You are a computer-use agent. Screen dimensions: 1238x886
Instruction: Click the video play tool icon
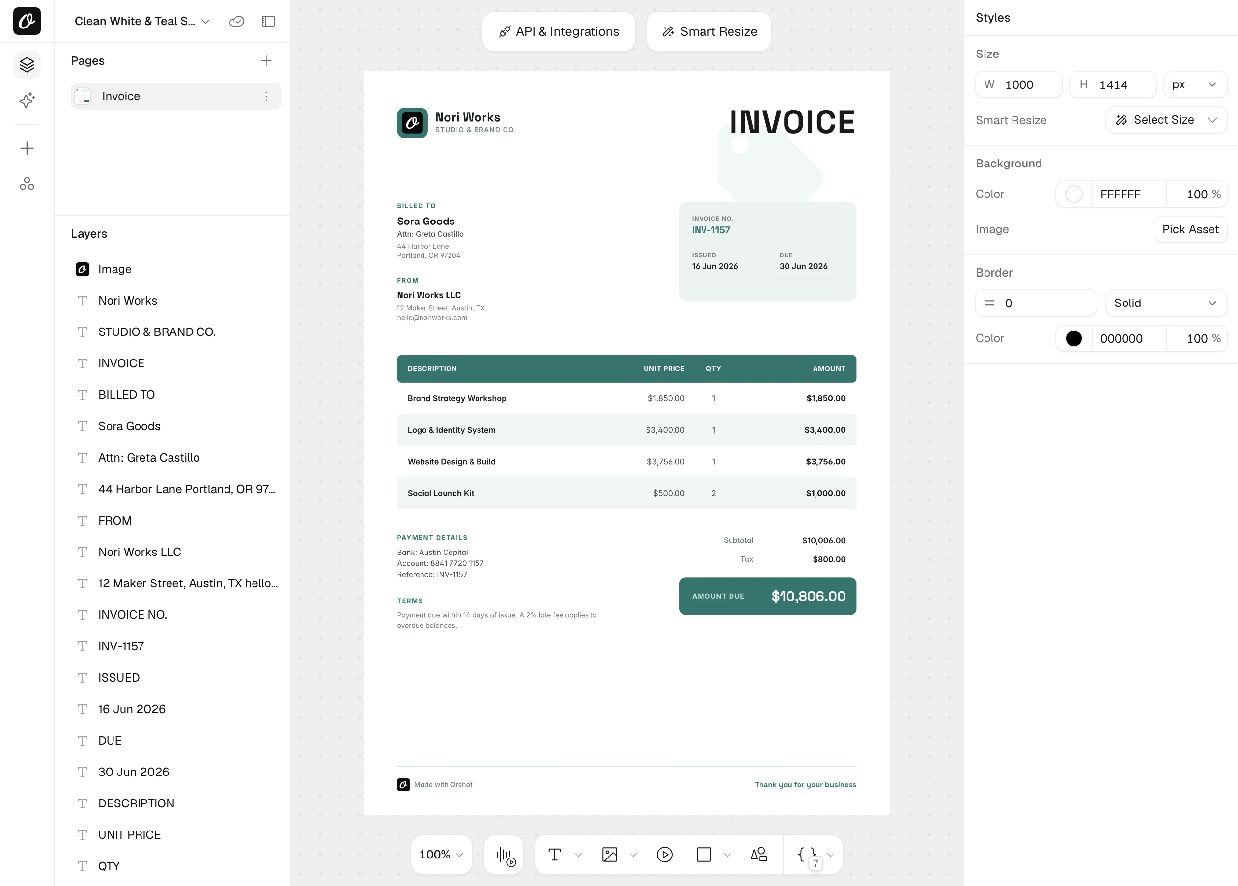click(665, 855)
